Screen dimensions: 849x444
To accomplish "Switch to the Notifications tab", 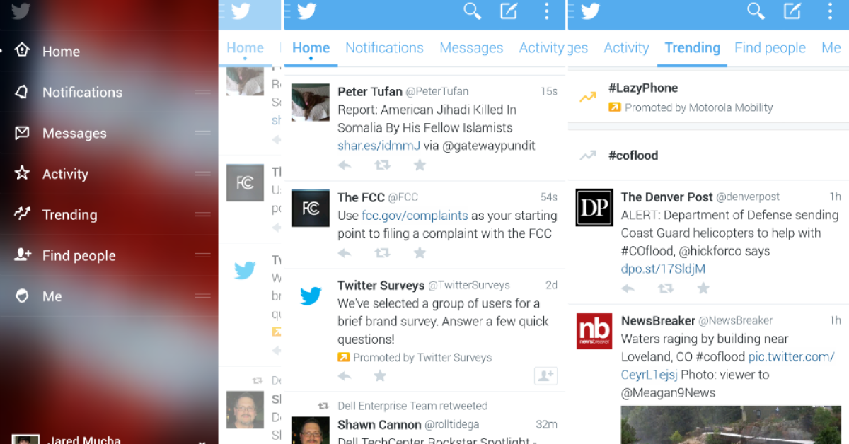I will [x=384, y=48].
